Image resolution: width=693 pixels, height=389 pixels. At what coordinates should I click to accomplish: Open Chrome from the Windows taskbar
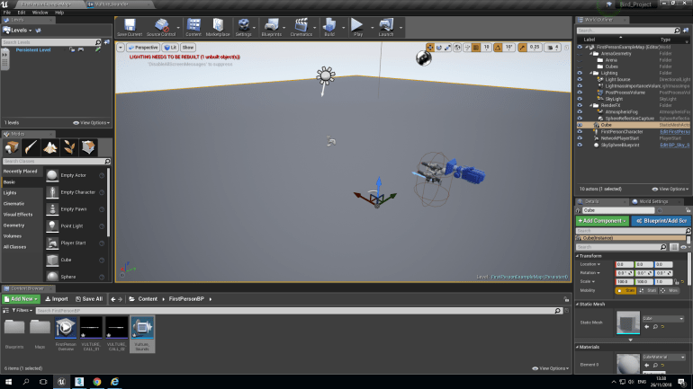coord(97,382)
